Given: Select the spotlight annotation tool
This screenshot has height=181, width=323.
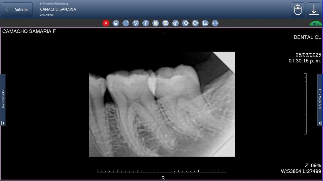Looking at the screenshot, I should point(175,23).
